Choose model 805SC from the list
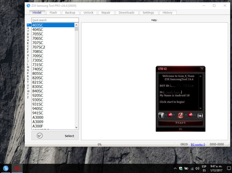Screen dimensions: 232x173 (x=53, y=74)
